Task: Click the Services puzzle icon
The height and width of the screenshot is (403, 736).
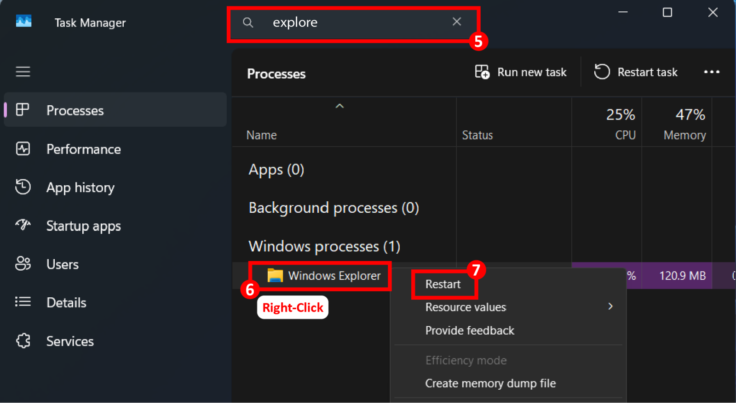Action: [23, 341]
